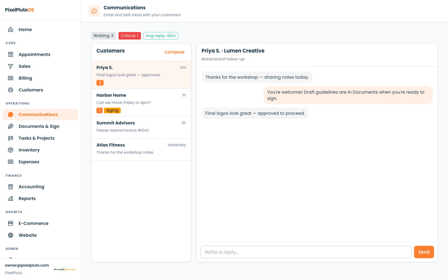Navigate to Reports page
Image resolution: width=448 pixels, height=280 pixels.
click(40, 198)
